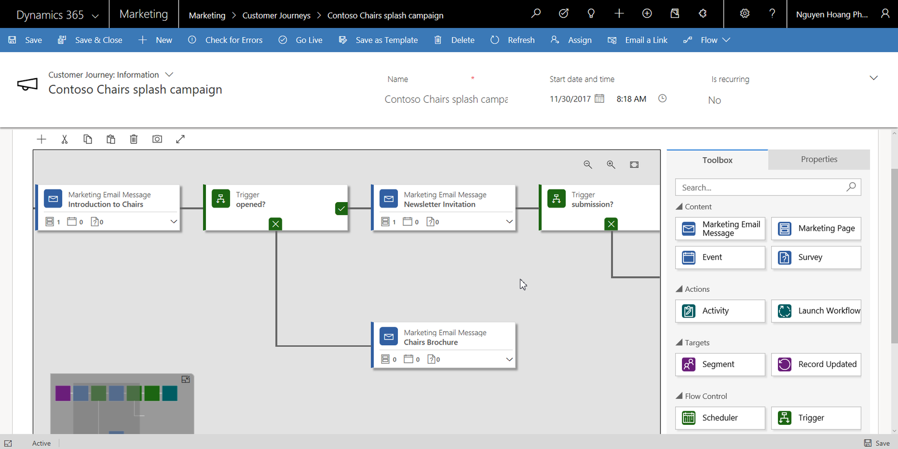Open the help question mark icon
898x449 pixels.
click(x=772, y=13)
